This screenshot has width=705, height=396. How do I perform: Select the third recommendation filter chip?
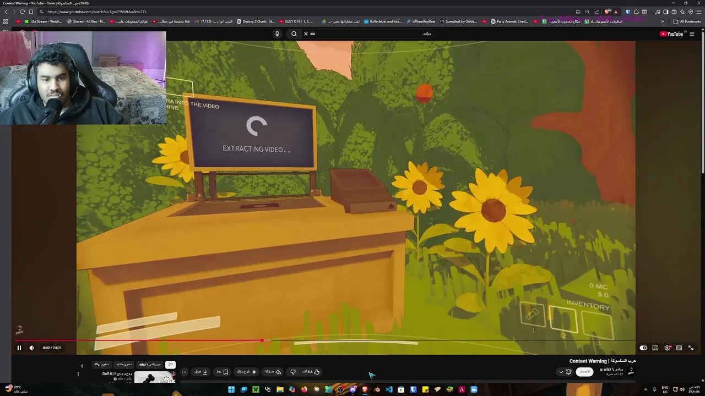[124, 365]
